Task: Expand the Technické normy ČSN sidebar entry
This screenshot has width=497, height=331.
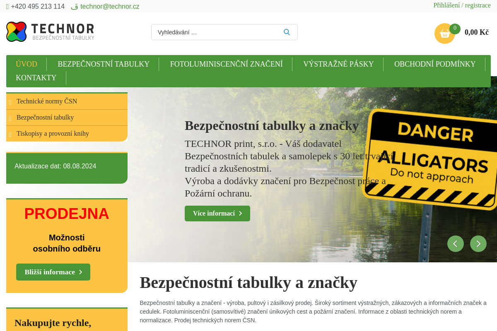Action: click(10, 101)
